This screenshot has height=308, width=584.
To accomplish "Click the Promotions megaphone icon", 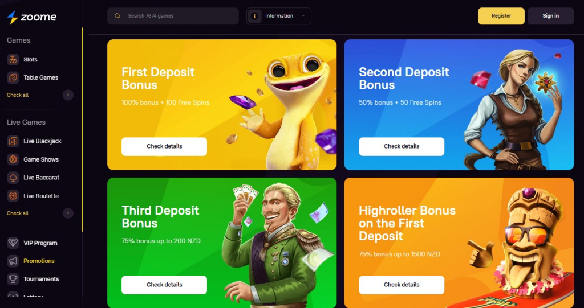I will [13, 261].
